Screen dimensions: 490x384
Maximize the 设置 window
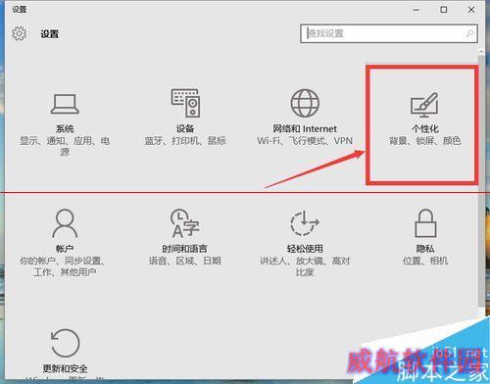tap(444, 10)
